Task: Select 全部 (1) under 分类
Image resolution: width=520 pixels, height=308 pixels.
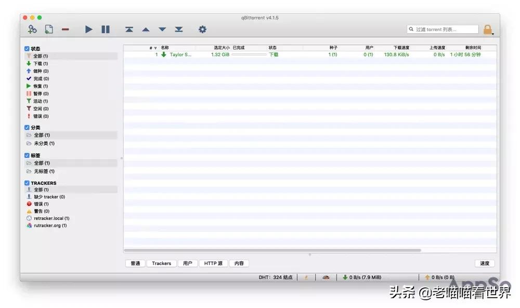Action: [x=71, y=135]
